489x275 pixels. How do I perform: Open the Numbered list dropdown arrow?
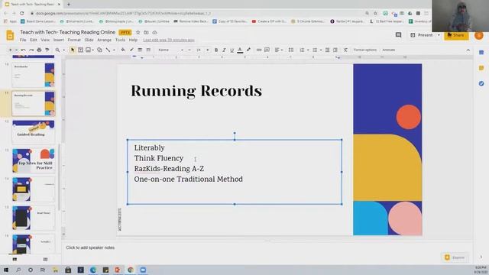pyautogui.click(x=308, y=50)
